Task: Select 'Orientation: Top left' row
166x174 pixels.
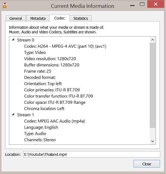Action: point(43,84)
